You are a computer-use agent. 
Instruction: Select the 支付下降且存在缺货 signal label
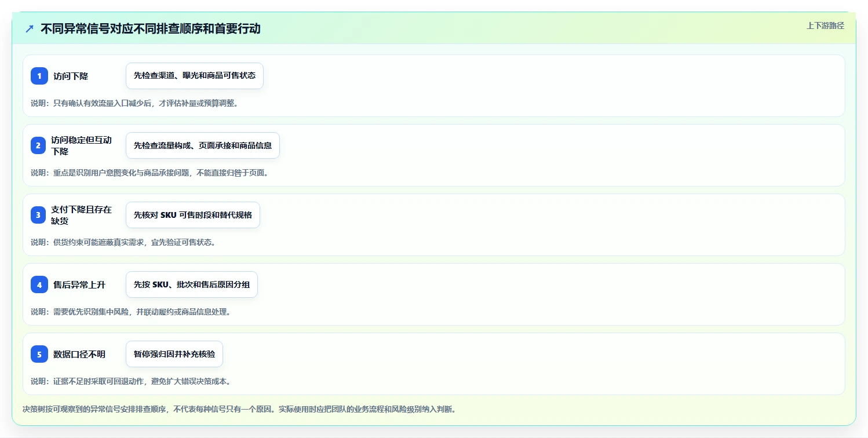coord(81,215)
